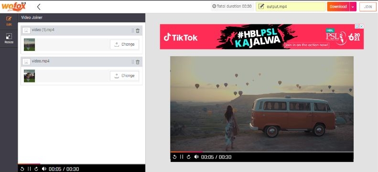The image size is (378, 172).
Task: Click the TikTok banner advertisement
Action: coord(262,37)
